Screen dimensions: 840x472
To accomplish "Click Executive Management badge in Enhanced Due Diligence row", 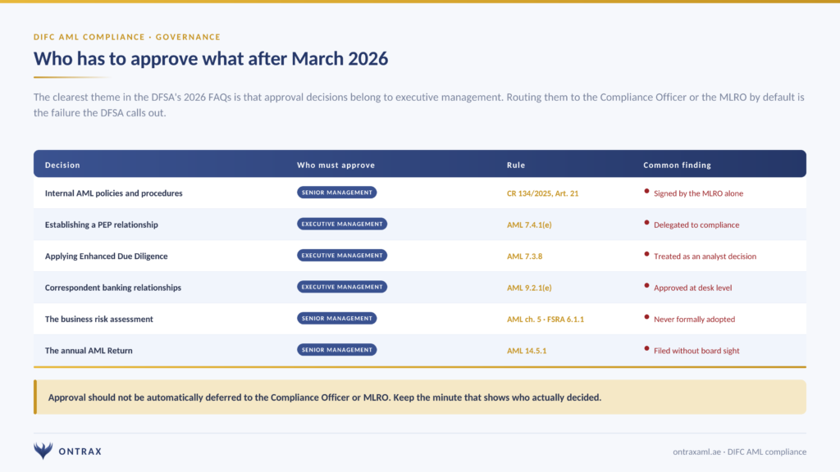I will point(342,256).
